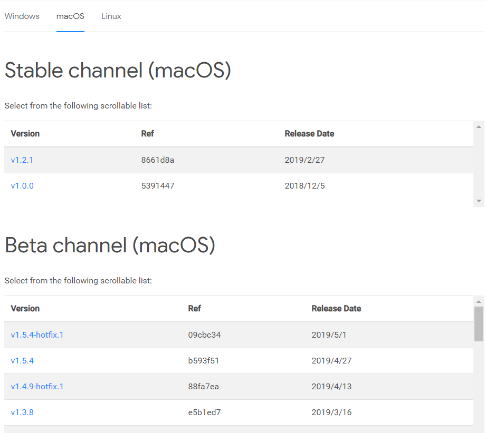
Task: Download beta v1.5.4 release
Action: 22,361
